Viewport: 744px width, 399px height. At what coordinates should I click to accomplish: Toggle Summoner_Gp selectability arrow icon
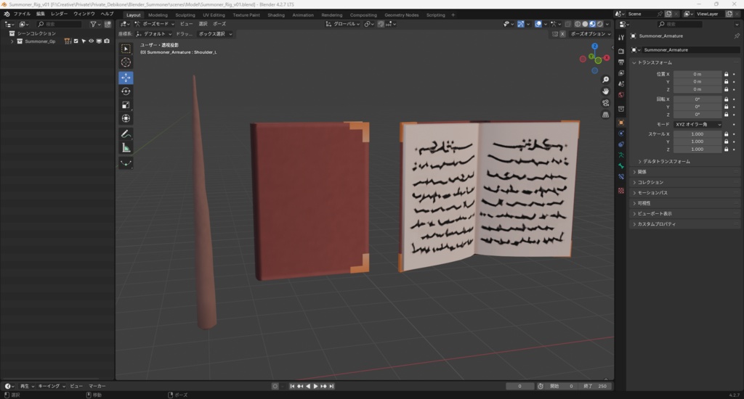[84, 41]
